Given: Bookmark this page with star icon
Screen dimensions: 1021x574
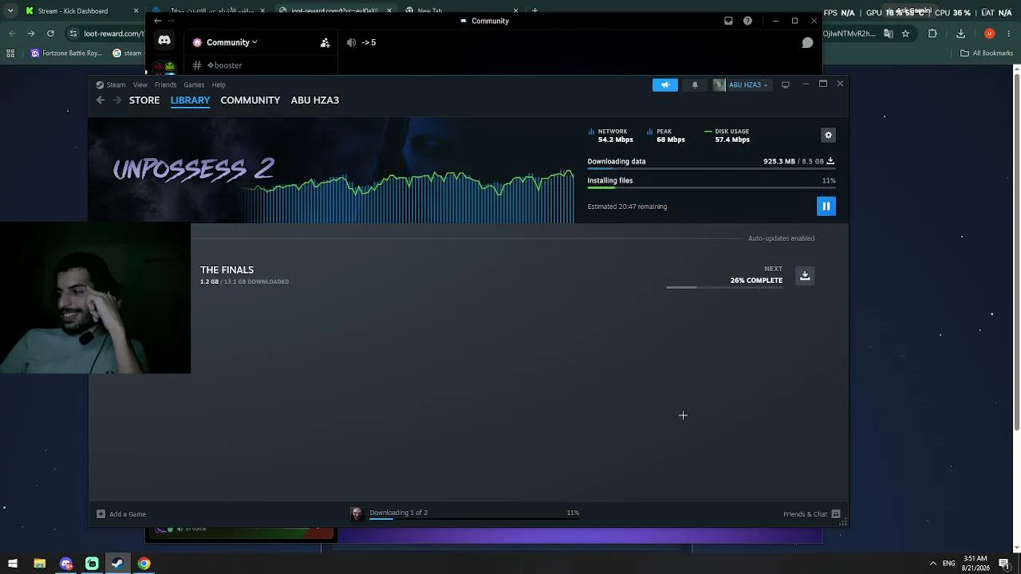Looking at the screenshot, I should click(905, 33).
